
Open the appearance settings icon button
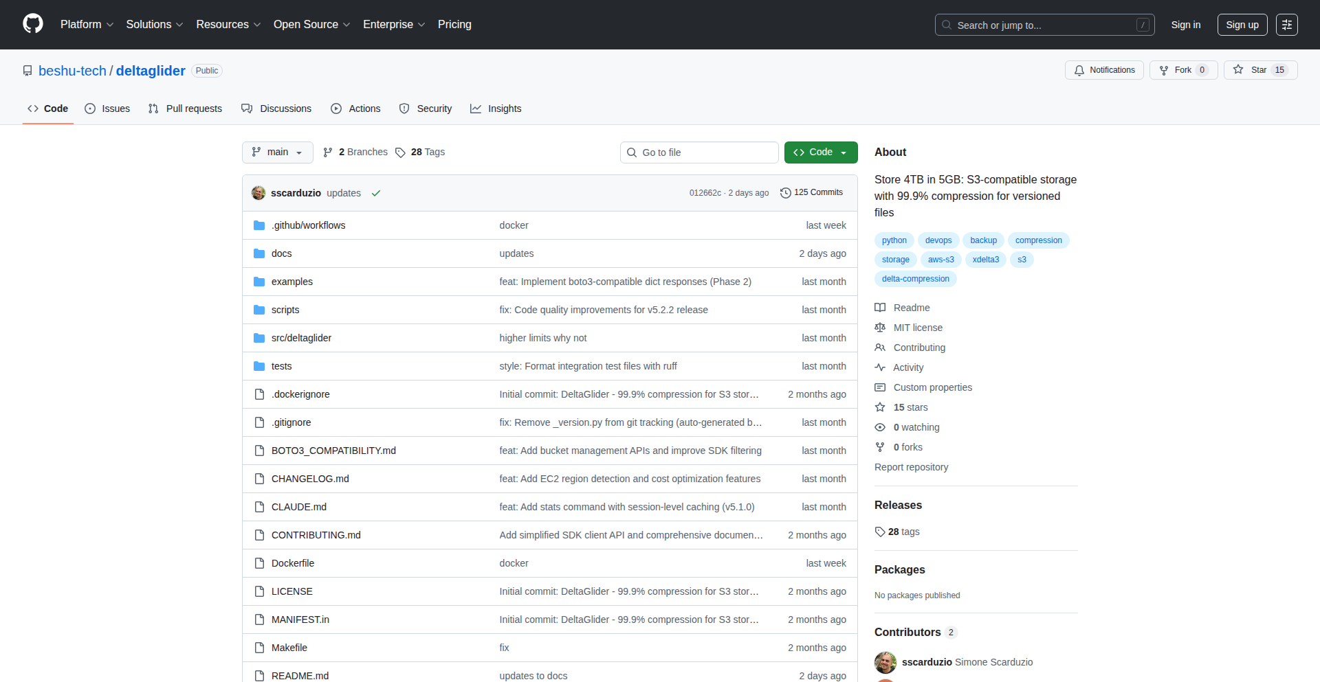tap(1287, 25)
